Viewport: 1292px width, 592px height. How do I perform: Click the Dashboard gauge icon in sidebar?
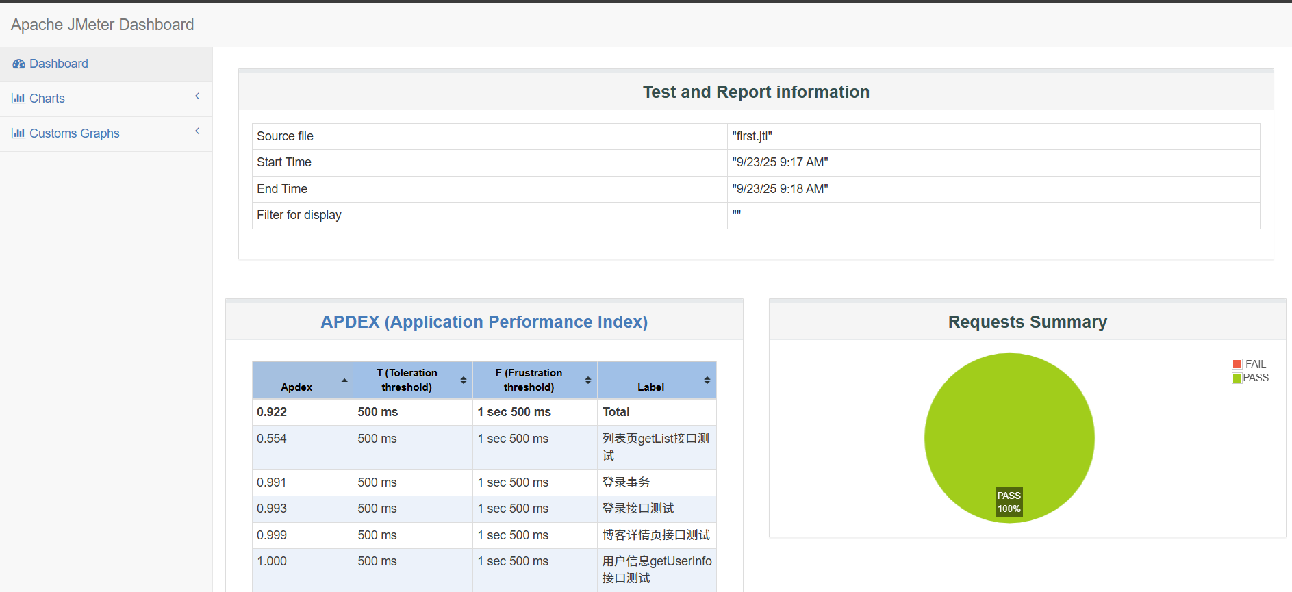point(18,64)
